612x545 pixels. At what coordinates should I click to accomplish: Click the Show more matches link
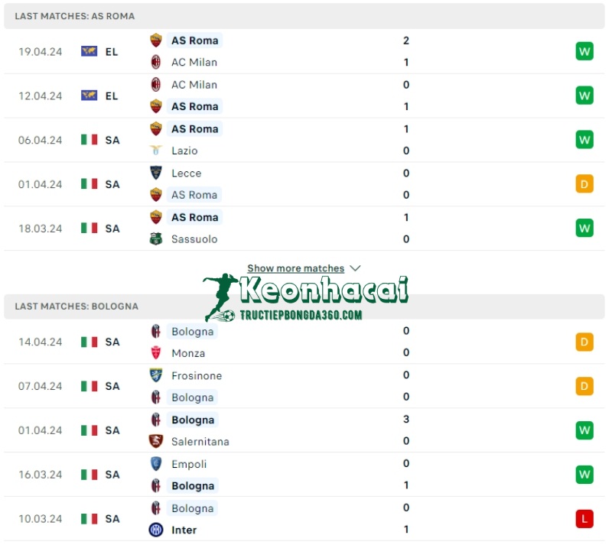point(297,268)
